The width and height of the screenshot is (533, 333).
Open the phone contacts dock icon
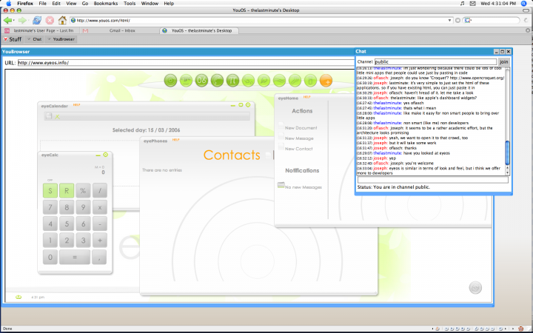point(249,81)
